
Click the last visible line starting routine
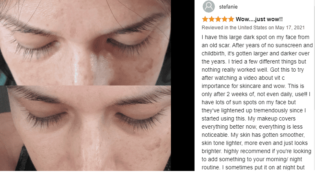click(x=253, y=167)
